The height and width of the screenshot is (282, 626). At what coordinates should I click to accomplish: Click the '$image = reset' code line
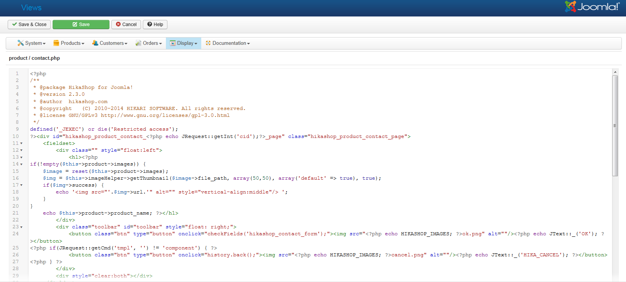pos(106,171)
